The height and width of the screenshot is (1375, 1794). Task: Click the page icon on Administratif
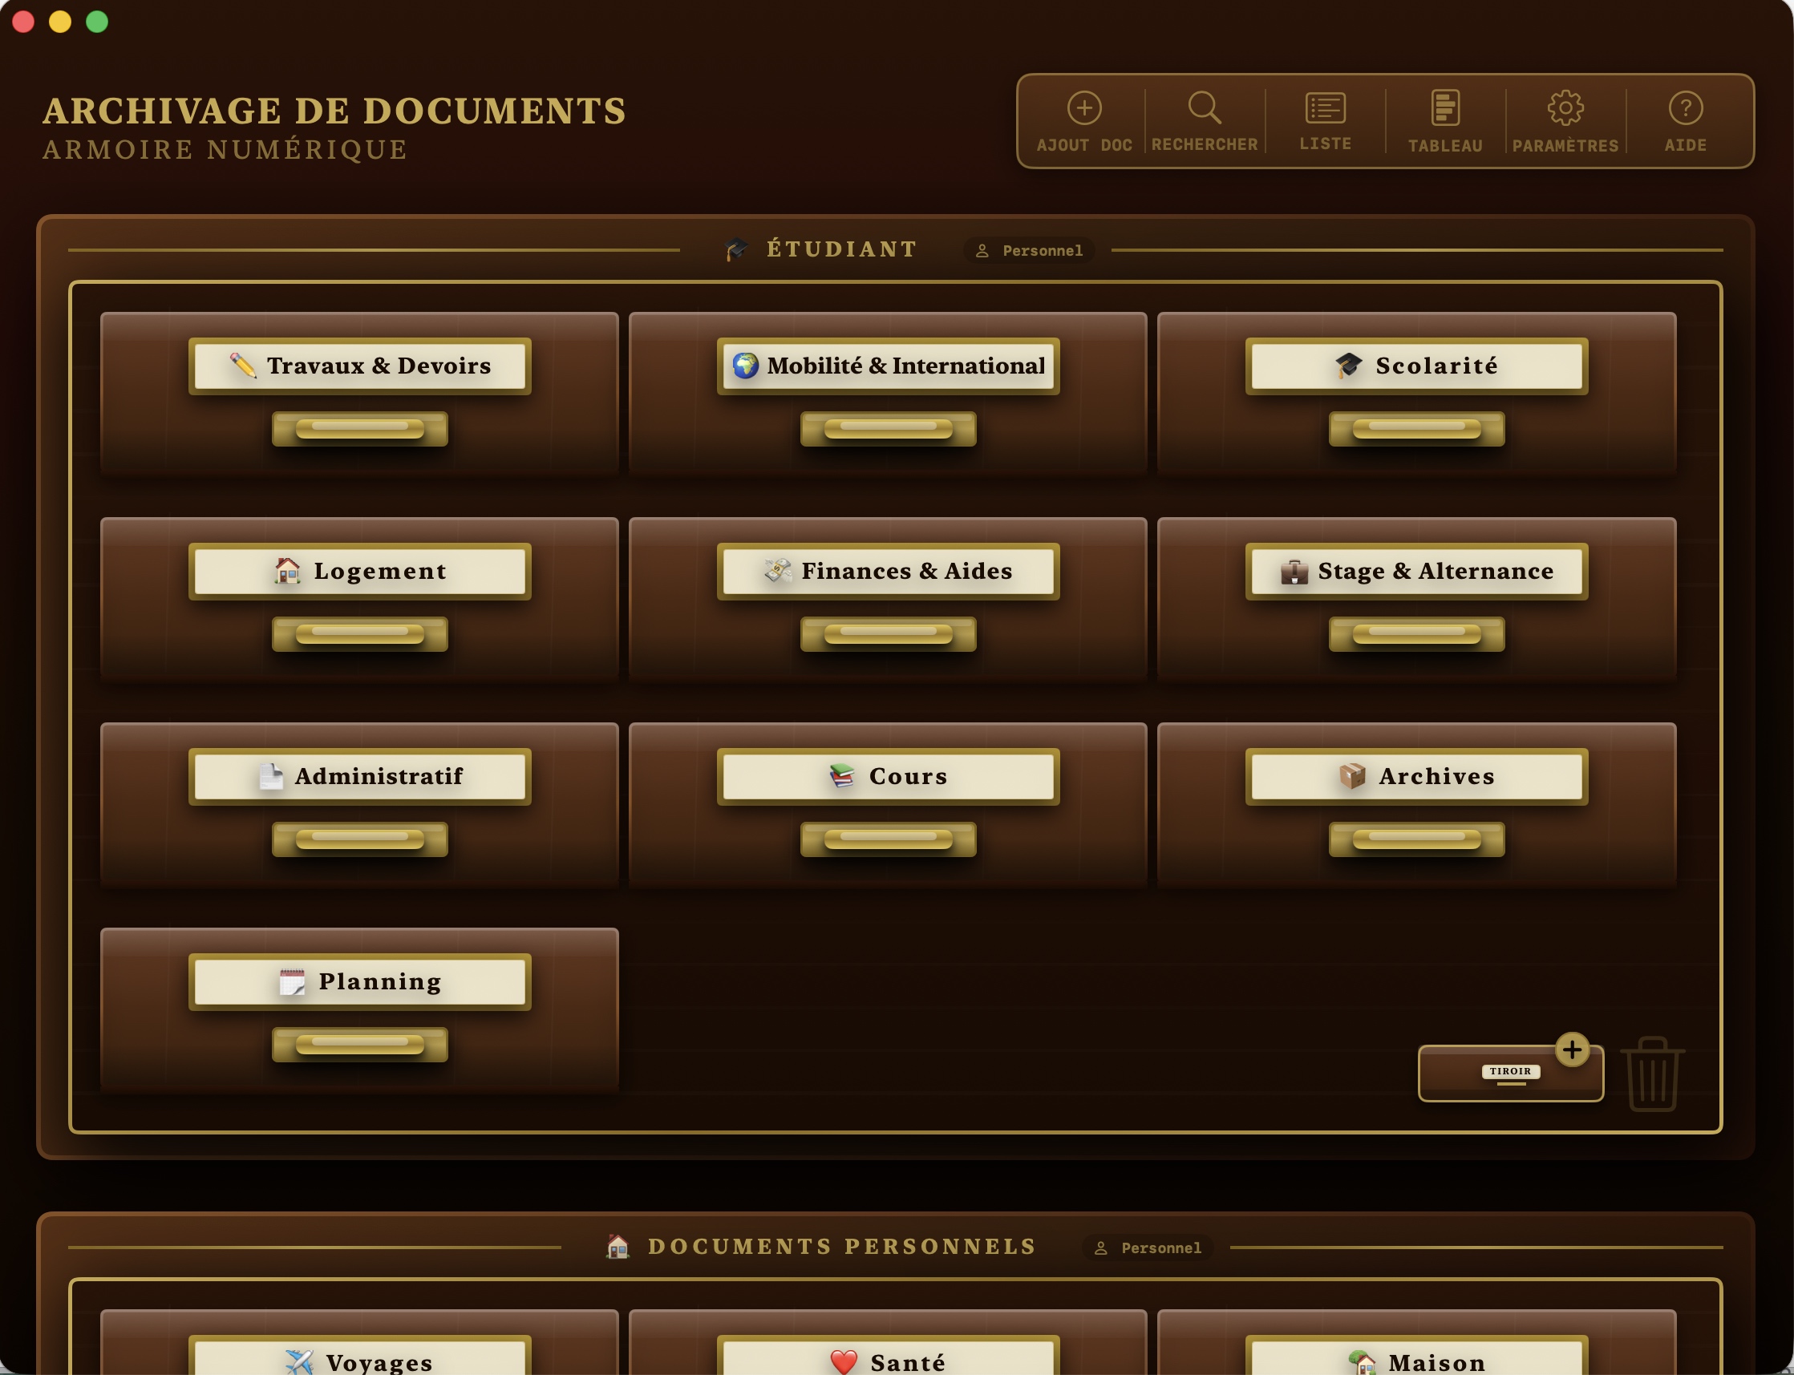270,777
